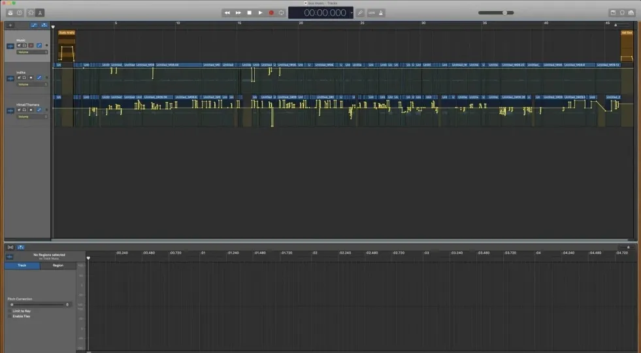The width and height of the screenshot is (641, 353).
Task: Solo the Himal/Thamara track
Action: 24,110
